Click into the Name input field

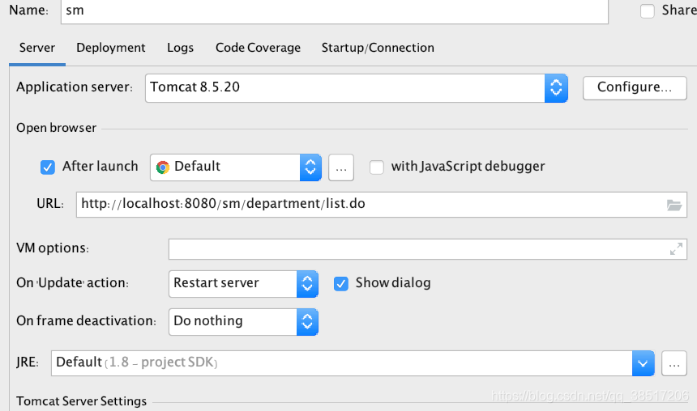[334, 11]
